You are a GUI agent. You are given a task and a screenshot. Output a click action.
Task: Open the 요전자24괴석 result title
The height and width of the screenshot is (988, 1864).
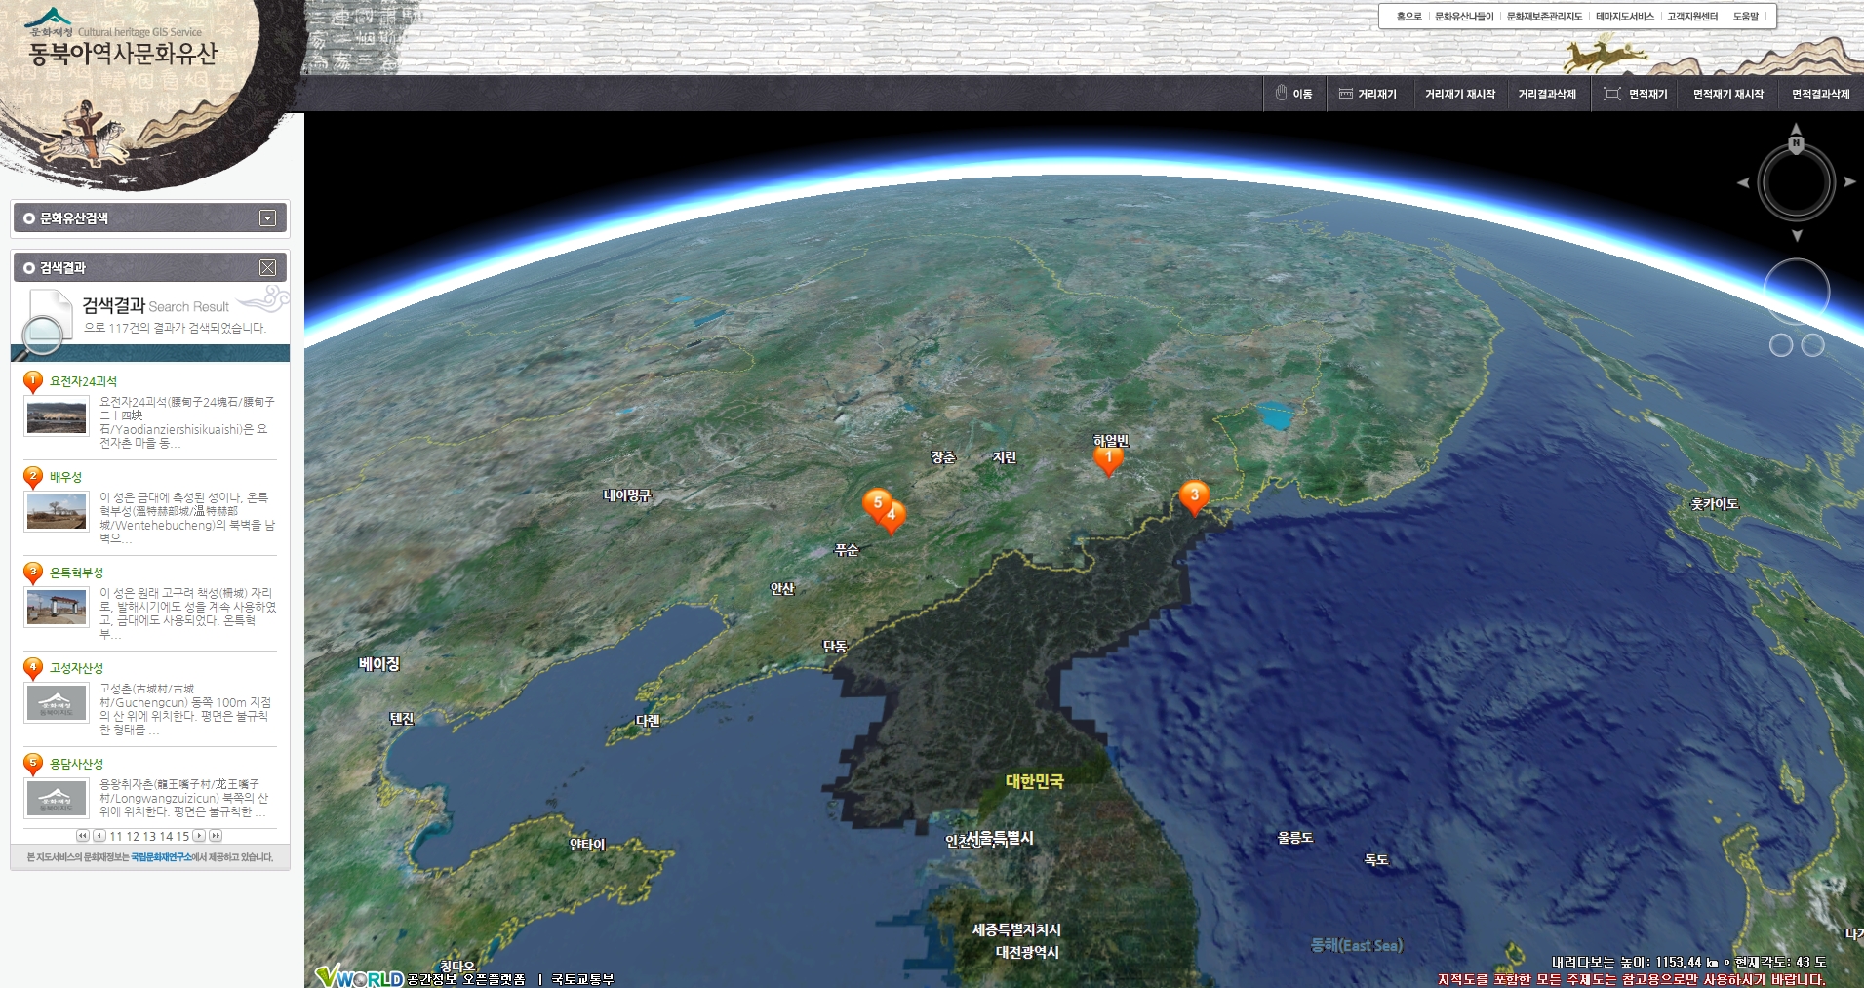pyautogui.click(x=83, y=381)
